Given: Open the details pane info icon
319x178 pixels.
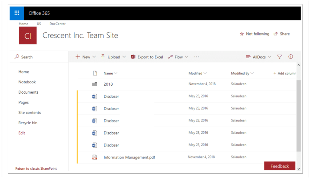Looking at the screenshot, I should pyautogui.click(x=291, y=57).
